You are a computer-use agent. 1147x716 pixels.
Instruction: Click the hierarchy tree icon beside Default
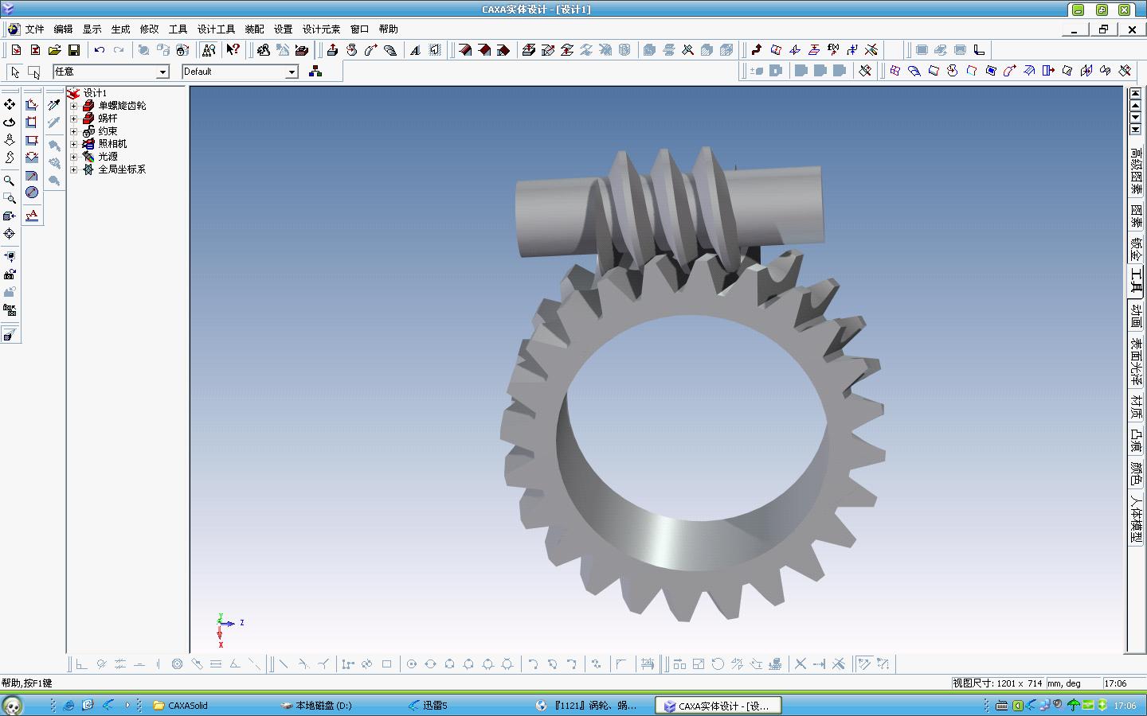click(x=315, y=72)
